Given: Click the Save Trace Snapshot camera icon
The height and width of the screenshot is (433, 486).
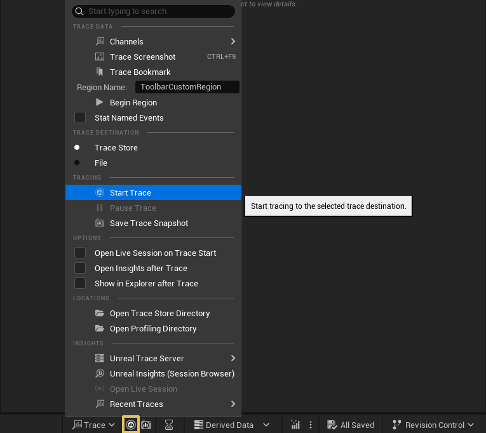Looking at the screenshot, I should click(x=100, y=223).
